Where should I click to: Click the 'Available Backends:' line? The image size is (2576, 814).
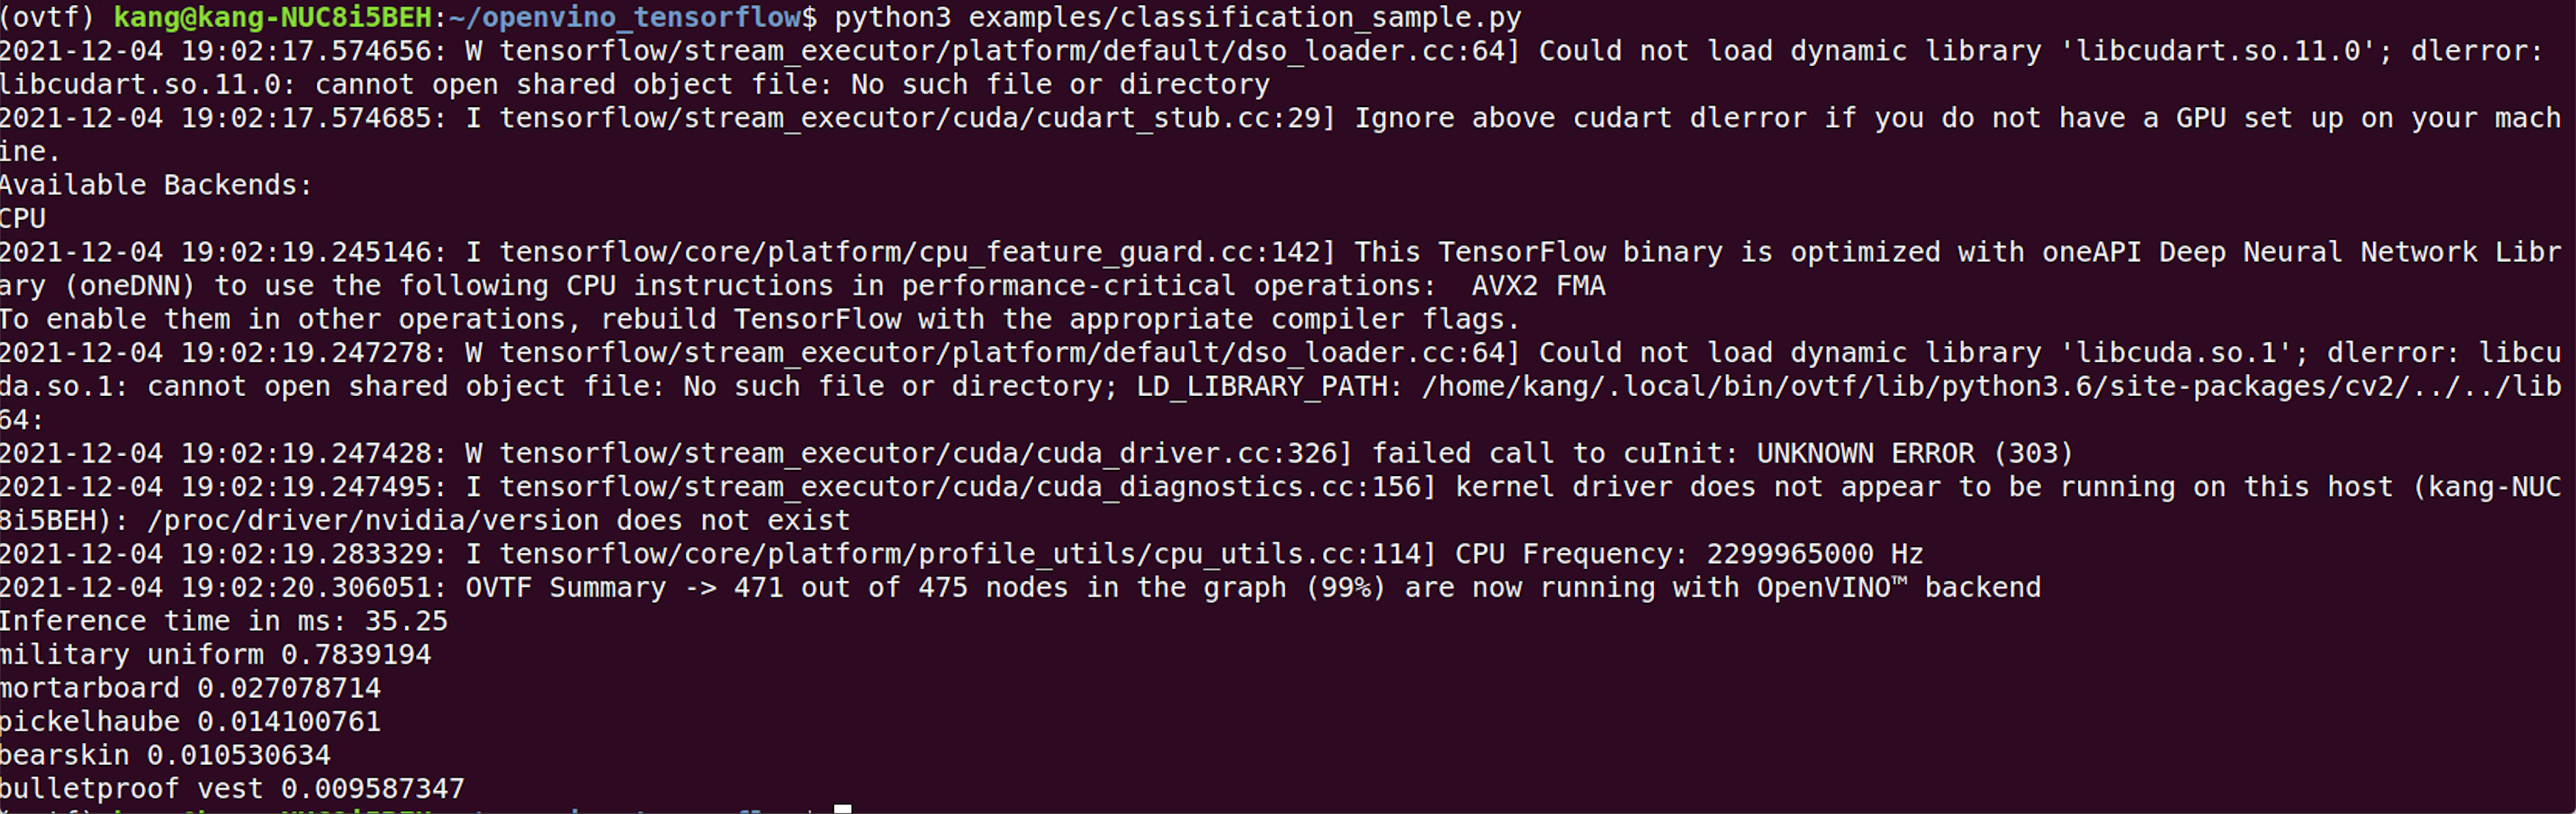tap(155, 185)
